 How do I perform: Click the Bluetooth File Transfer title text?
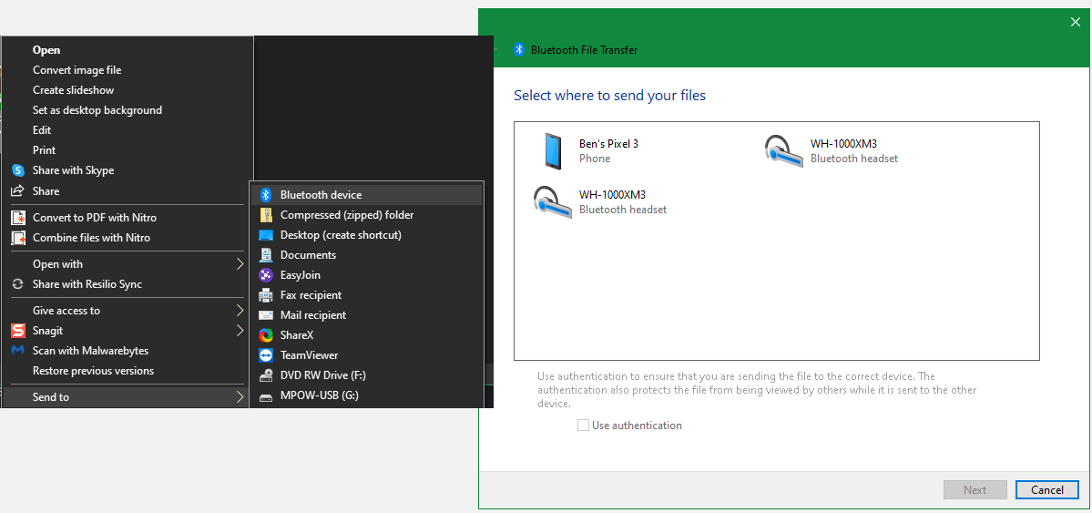coord(584,50)
